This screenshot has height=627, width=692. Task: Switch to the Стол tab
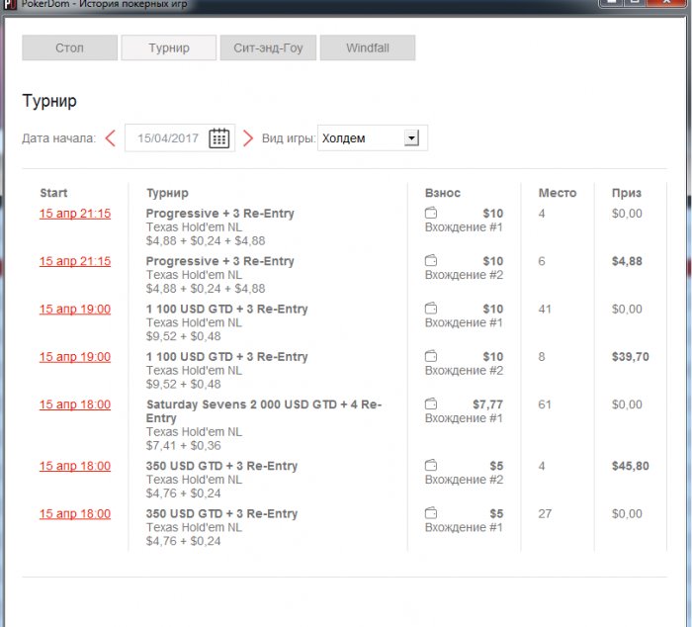[70, 47]
